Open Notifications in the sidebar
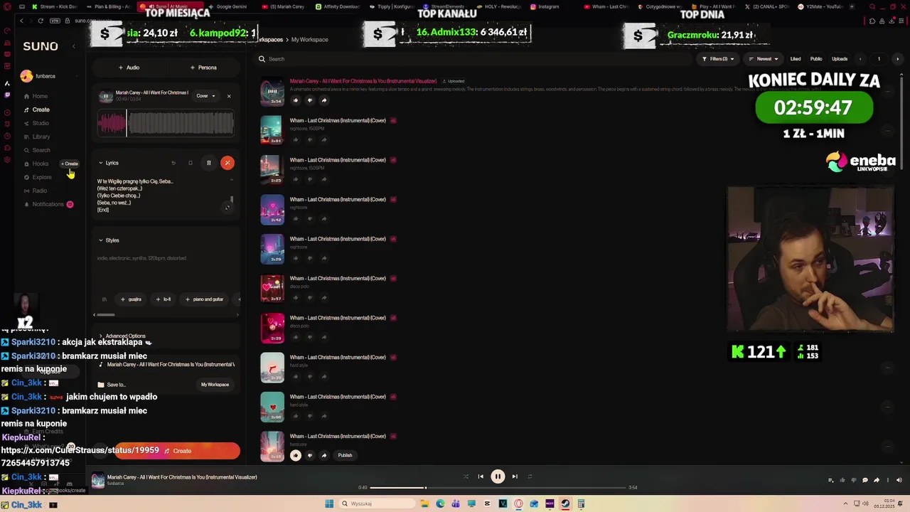Viewport: 910px width, 512px height. pos(48,204)
